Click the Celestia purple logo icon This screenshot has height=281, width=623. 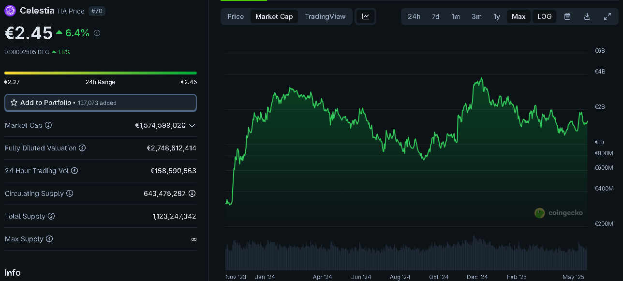[x=10, y=11]
